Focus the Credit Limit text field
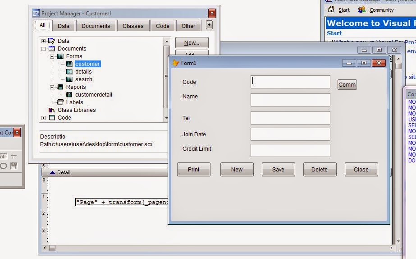This screenshot has height=259, width=416. pos(290,150)
